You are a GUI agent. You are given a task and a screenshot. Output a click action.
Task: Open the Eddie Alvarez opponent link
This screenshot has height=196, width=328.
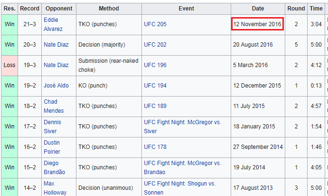[x=52, y=24]
